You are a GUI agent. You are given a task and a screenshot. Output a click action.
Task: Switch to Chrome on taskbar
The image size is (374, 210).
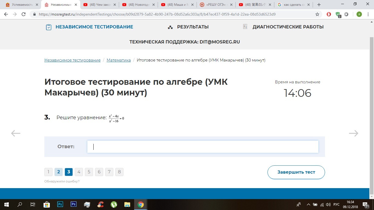point(140,205)
